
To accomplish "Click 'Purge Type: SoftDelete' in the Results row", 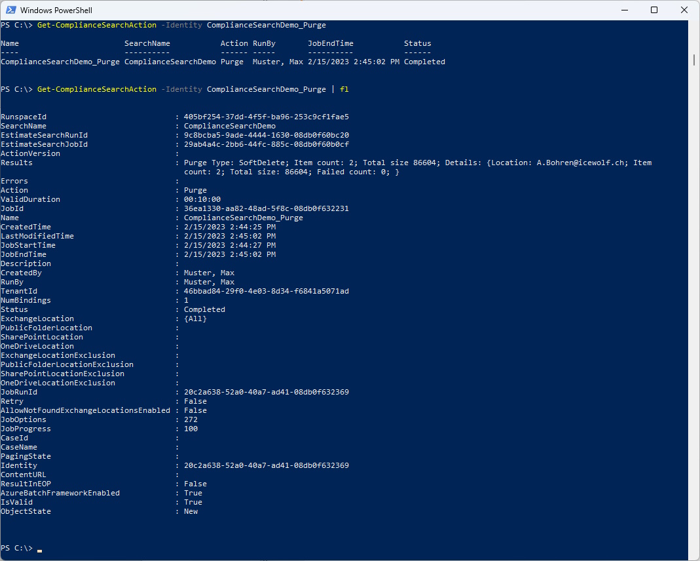I will pyautogui.click(x=234, y=163).
